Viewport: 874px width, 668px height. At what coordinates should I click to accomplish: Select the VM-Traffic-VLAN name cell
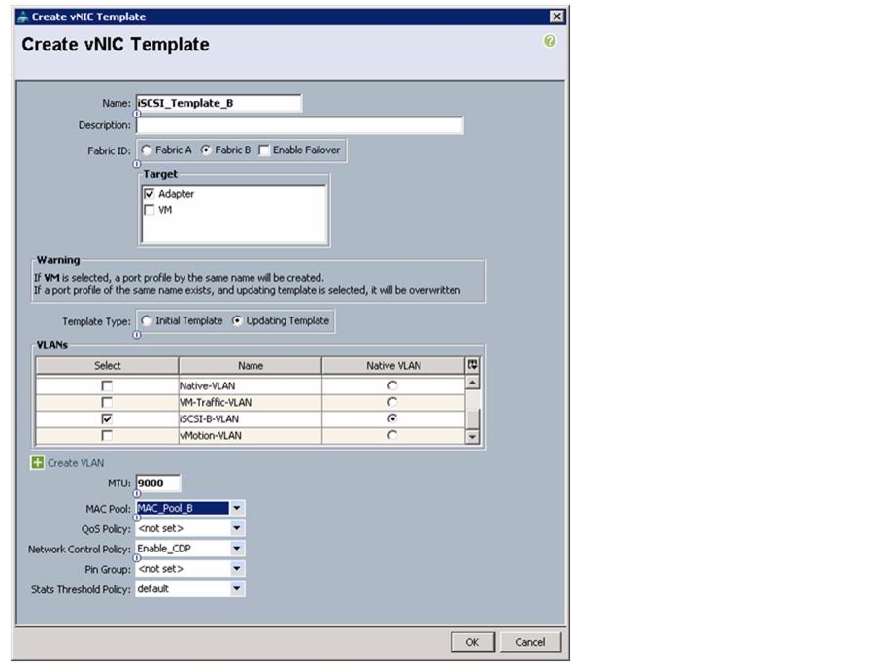point(251,402)
